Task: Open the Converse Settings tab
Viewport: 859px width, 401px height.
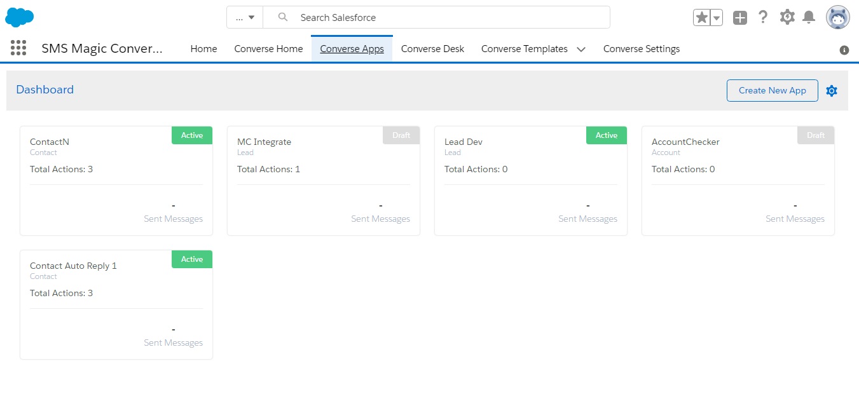Action: (642, 49)
